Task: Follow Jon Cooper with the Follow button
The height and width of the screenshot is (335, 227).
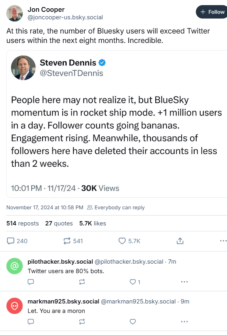Action: pyautogui.click(x=211, y=12)
